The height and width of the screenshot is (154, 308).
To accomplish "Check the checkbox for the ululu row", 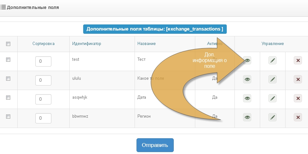I will click(8, 78).
